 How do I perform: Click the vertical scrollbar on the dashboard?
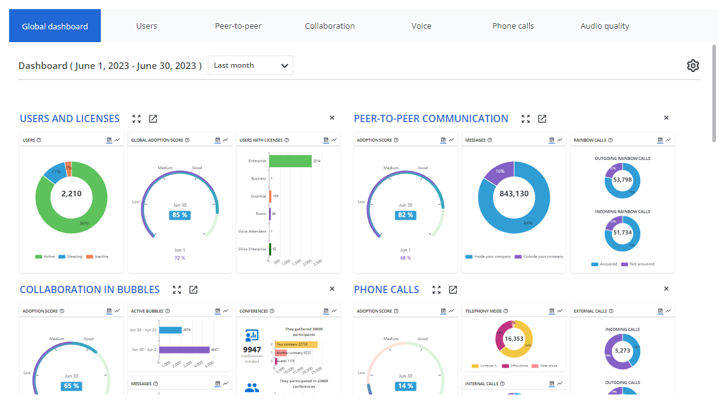pyautogui.click(x=714, y=93)
